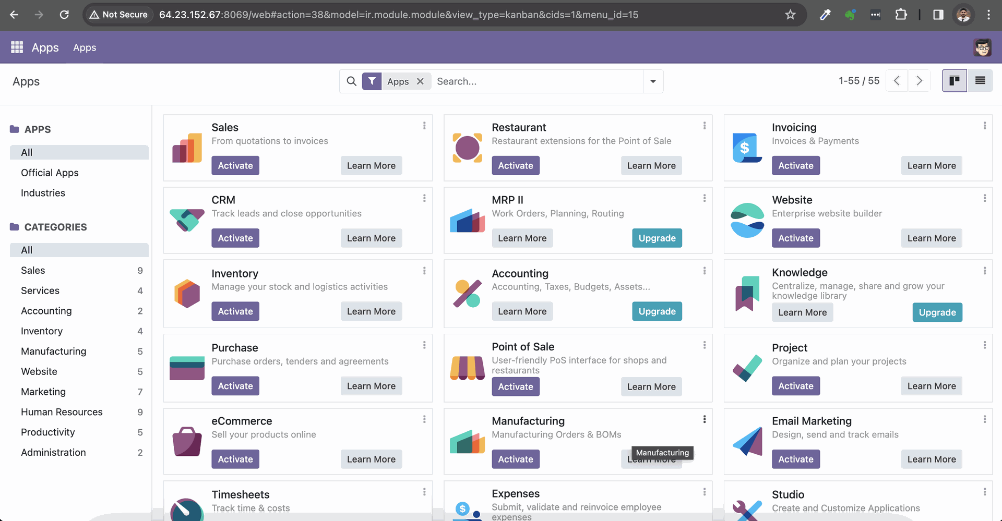Click the Invoicing dollar document icon
Image resolution: width=1002 pixels, height=521 pixels.
tap(747, 148)
